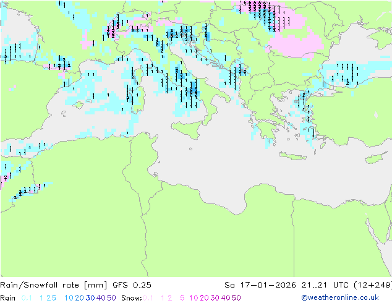
Task: Pick the Rain legend 10 color value
Action: pyautogui.click(x=69, y=298)
